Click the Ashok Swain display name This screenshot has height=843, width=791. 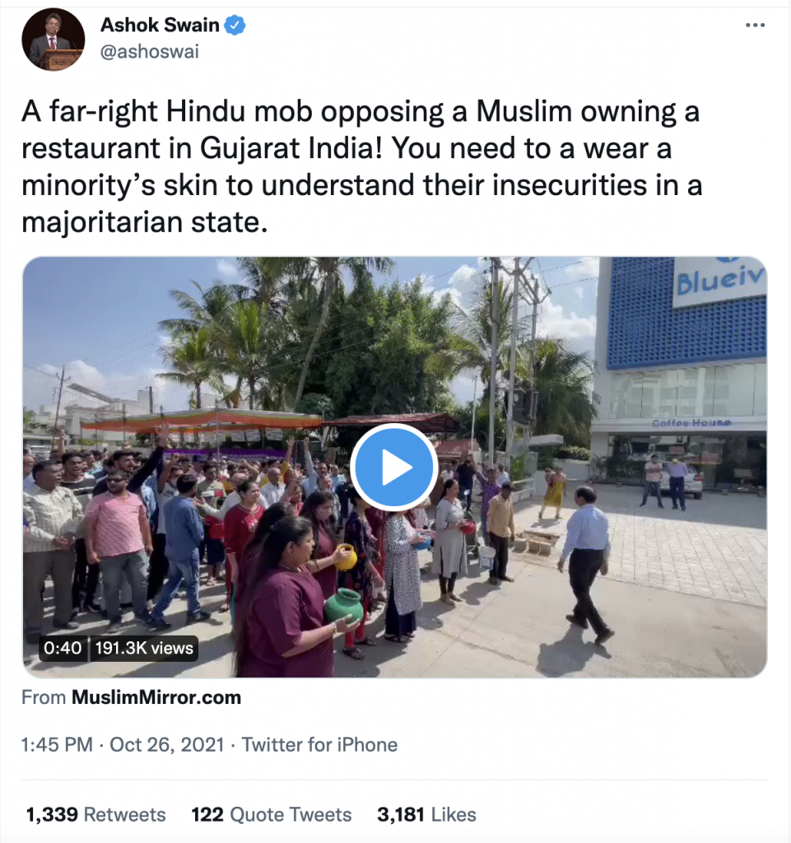[160, 26]
